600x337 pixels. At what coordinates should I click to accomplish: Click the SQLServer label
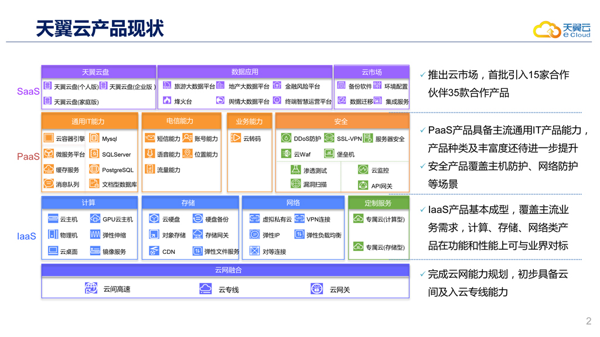point(117,154)
